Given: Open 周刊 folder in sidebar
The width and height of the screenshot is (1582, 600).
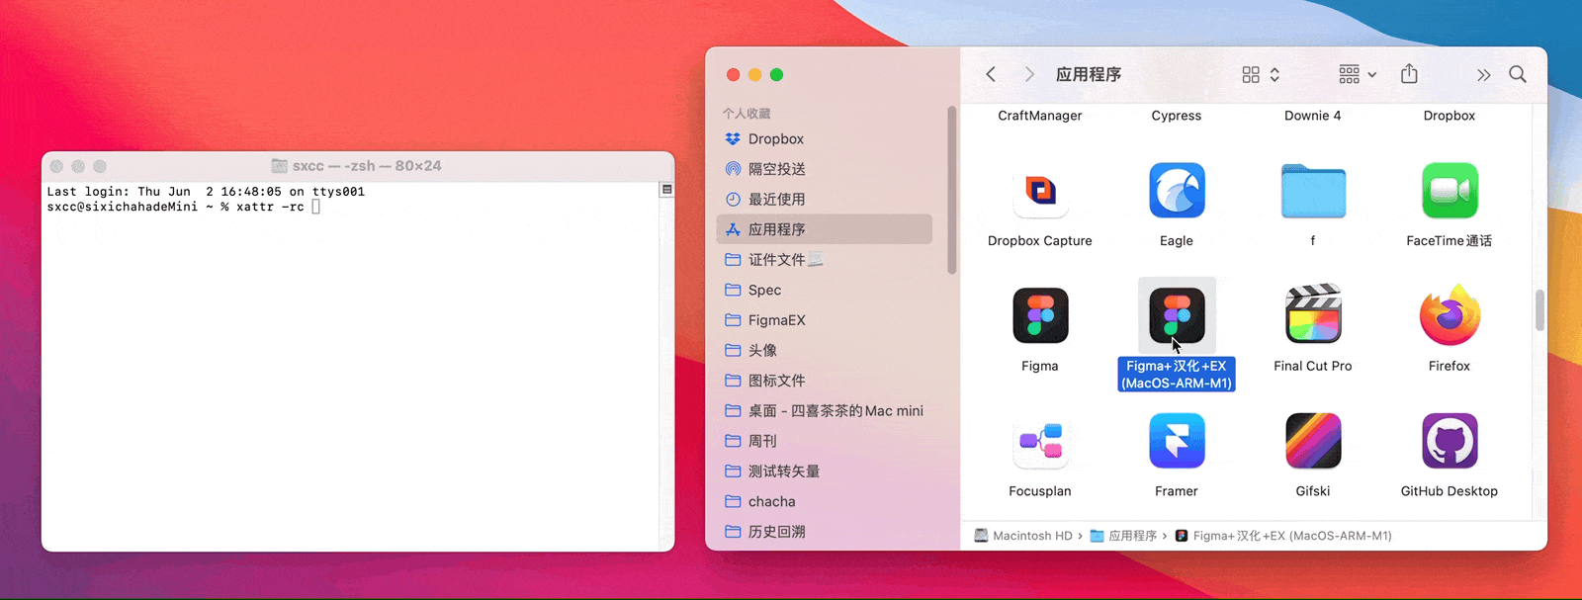Looking at the screenshot, I should pyautogui.click(x=825, y=441).
